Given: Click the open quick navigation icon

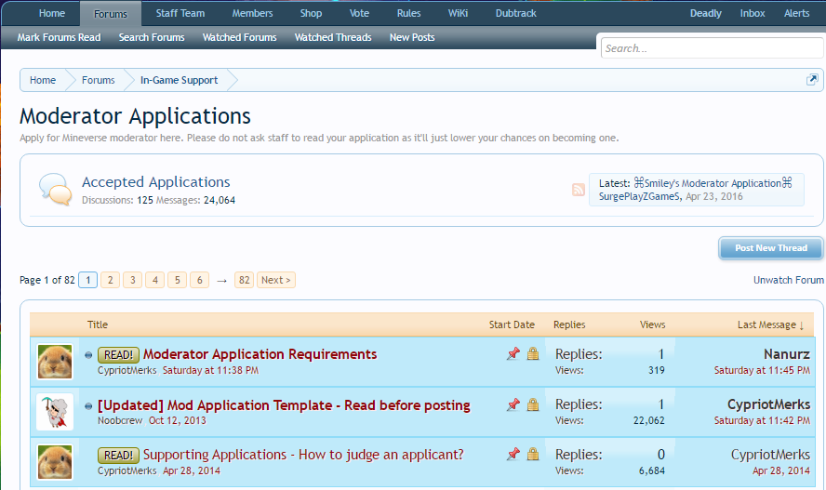Looking at the screenshot, I should tap(811, 80).
